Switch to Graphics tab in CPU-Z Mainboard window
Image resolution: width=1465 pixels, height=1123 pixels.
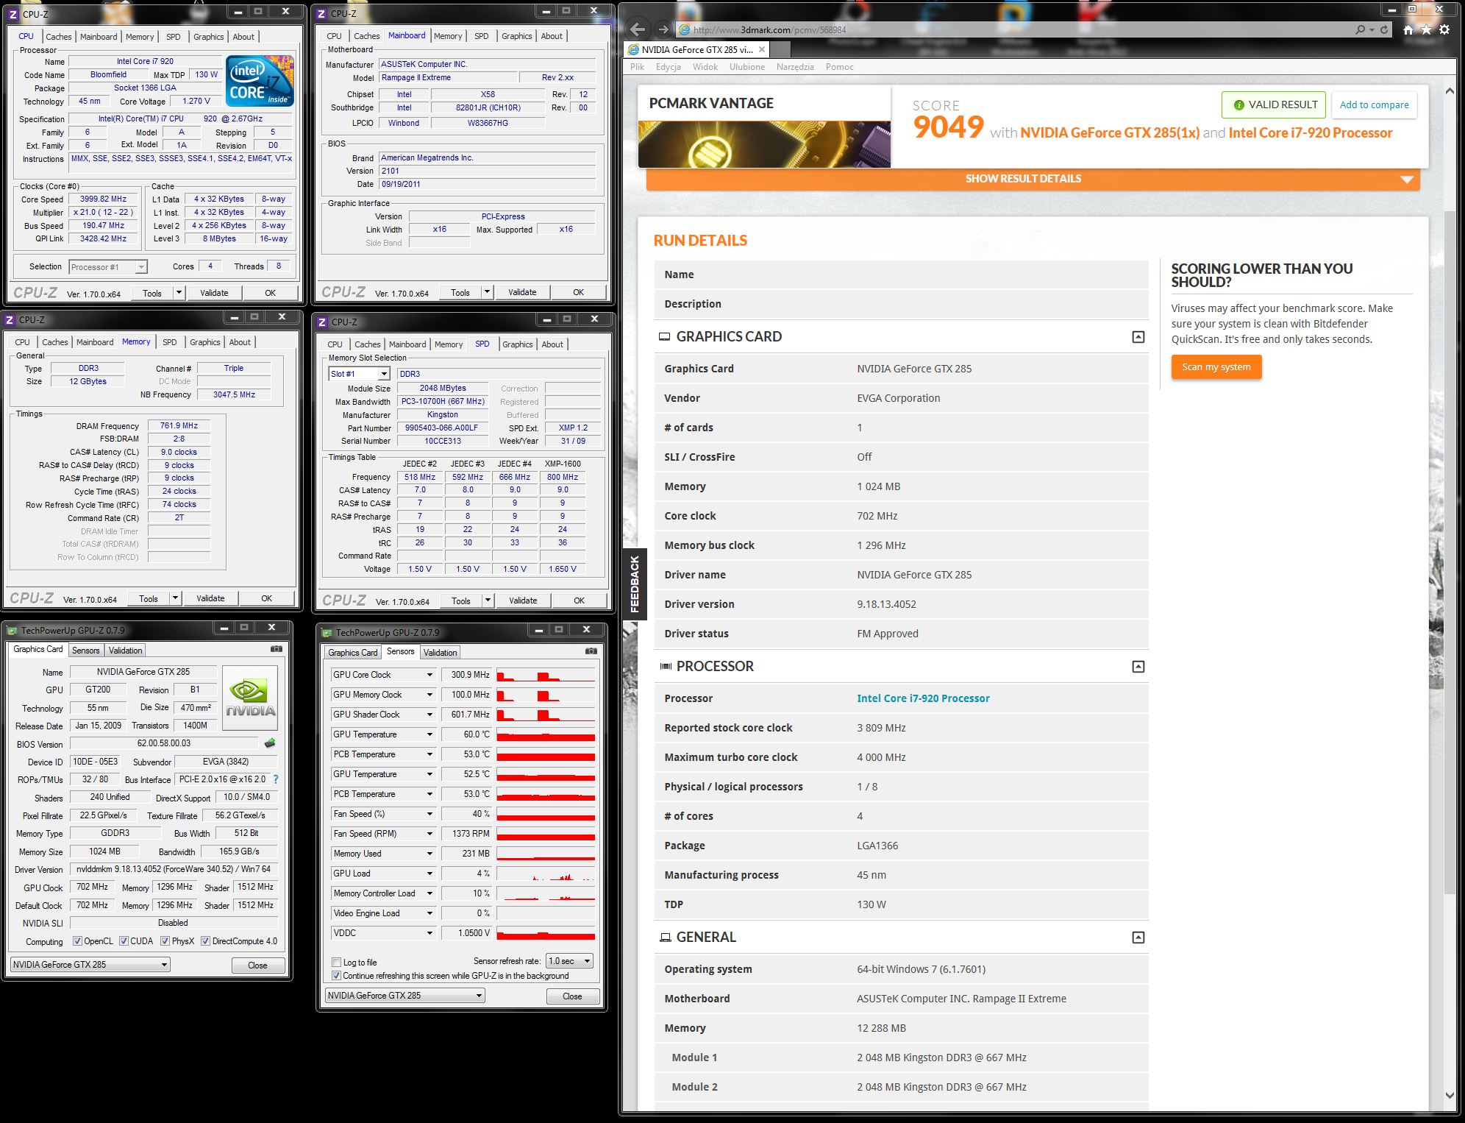516,36
